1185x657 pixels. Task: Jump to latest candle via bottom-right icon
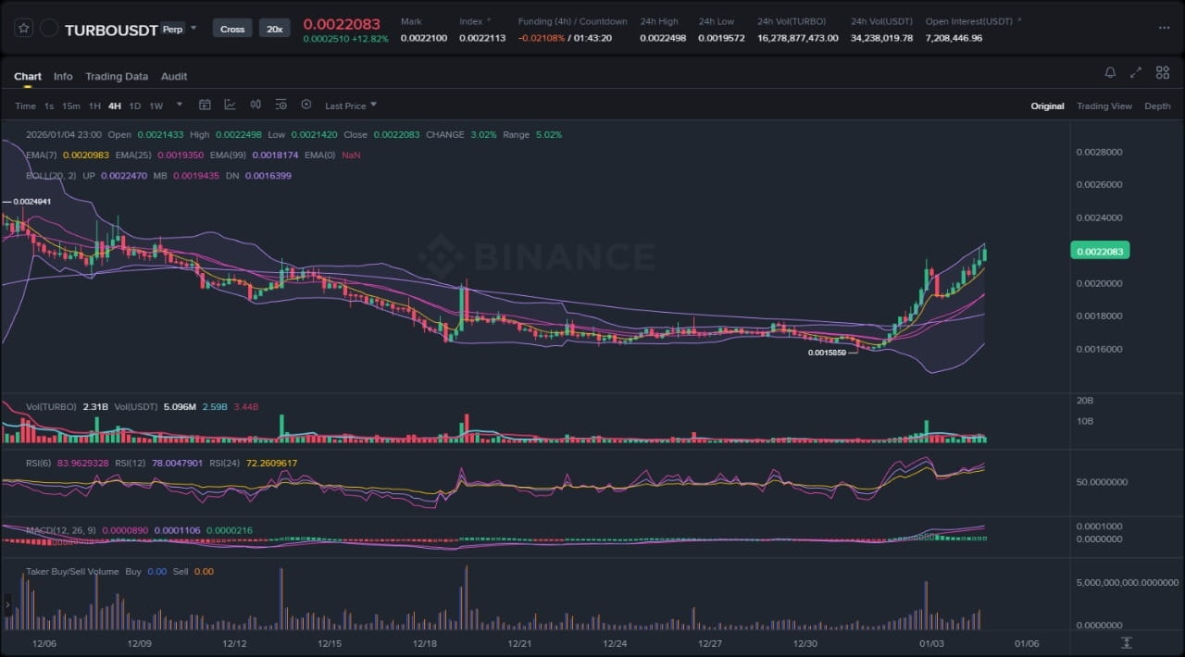pos(1126,642)
